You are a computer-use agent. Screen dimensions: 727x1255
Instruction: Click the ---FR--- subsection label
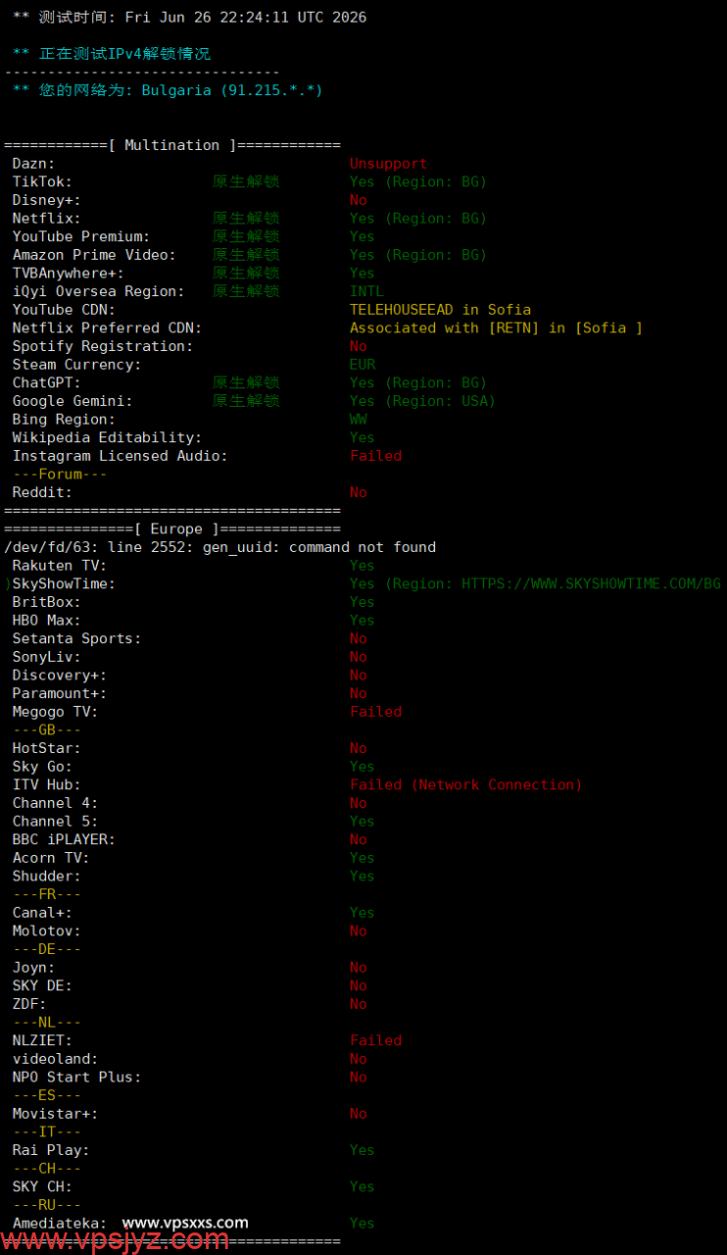click(x=47, y=894)
